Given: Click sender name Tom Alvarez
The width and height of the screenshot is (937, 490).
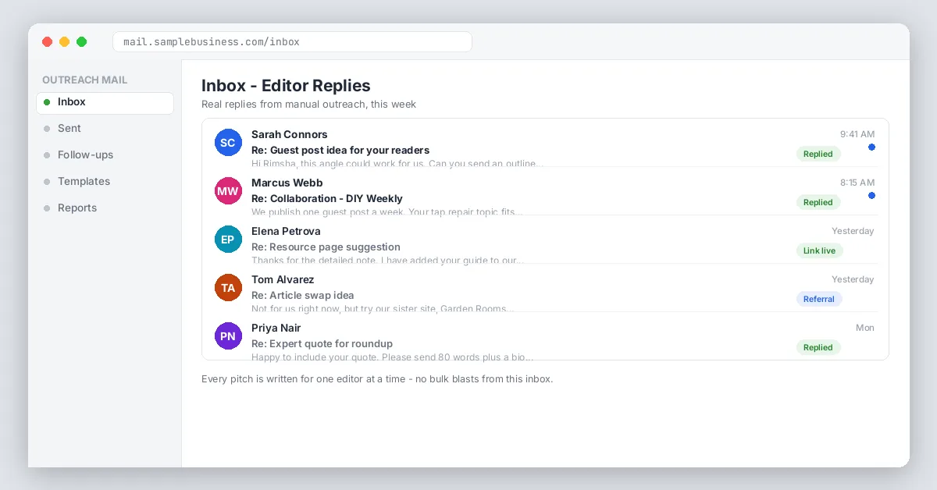Looking at the screenshot, I should (283, 279).
